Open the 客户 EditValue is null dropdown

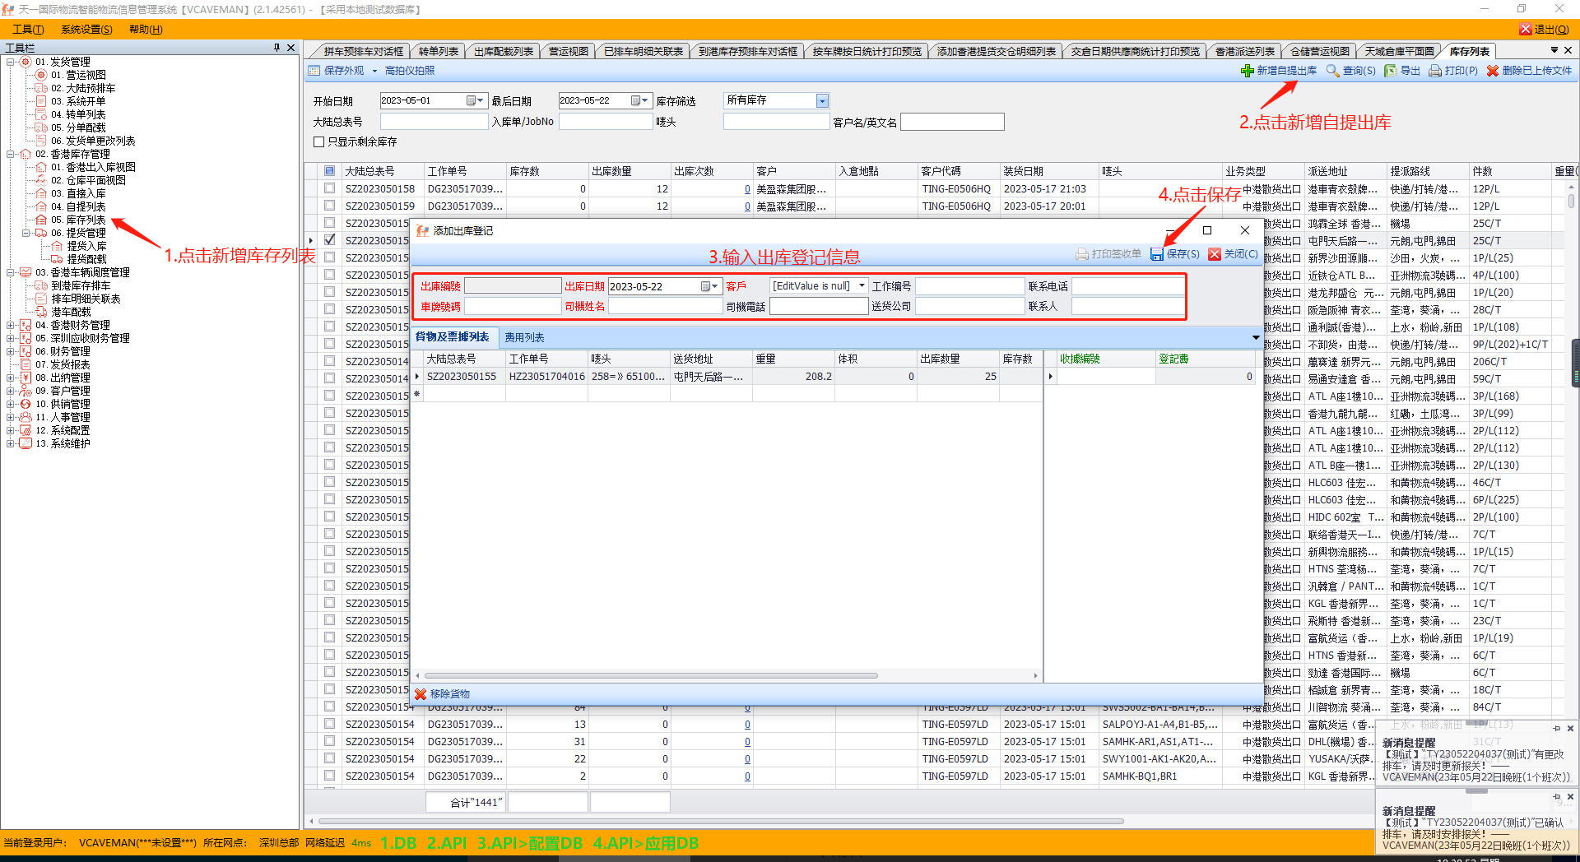click(862, 286)
